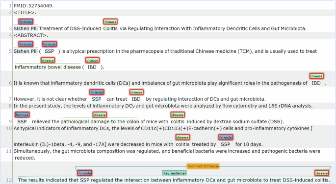
Task: Click line number 8
Action: (10, 106)
